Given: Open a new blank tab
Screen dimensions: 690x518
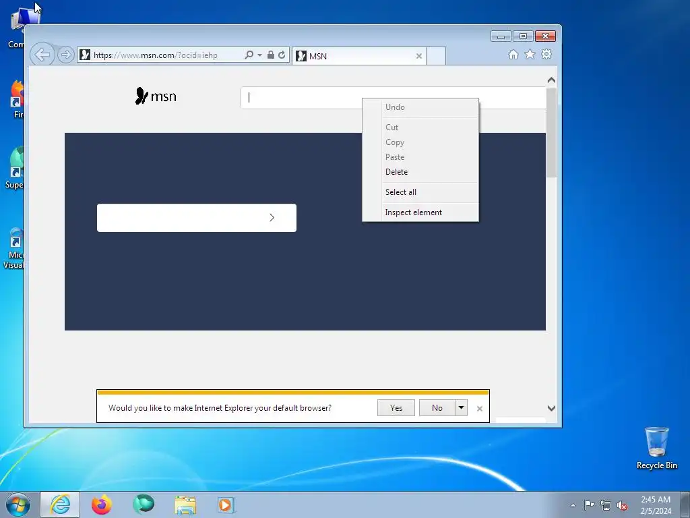Looking at the screenshot, I should [x=436, y=56].
